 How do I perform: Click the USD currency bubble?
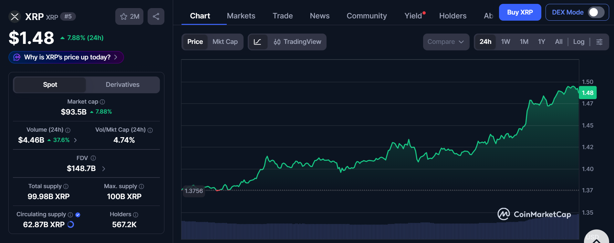[596, 237]
